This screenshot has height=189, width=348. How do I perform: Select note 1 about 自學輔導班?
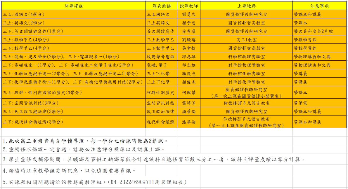[85, 141]
